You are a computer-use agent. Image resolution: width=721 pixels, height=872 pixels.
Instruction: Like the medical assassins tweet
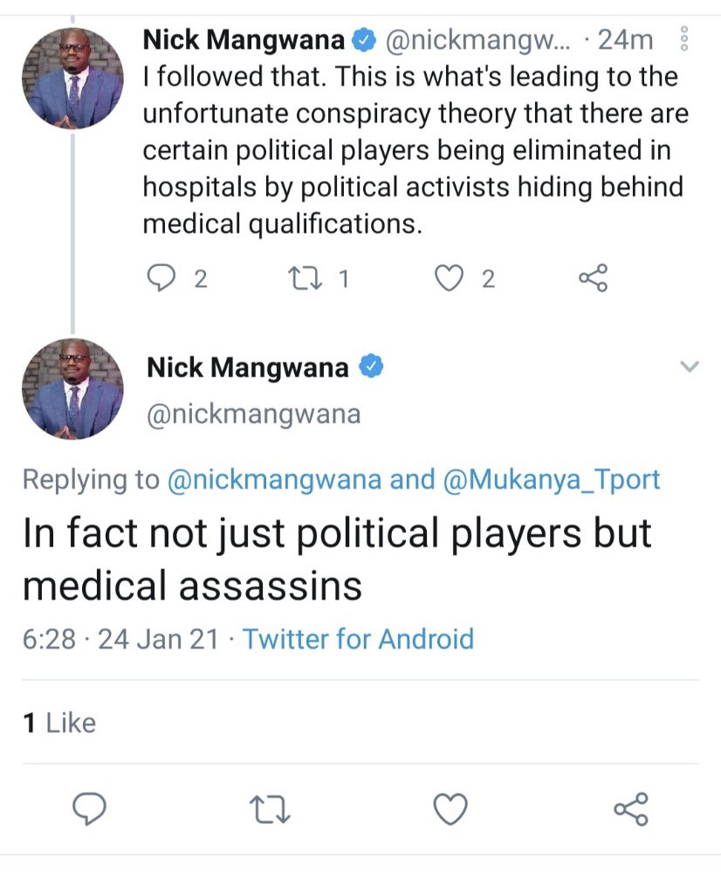(450, 809)
